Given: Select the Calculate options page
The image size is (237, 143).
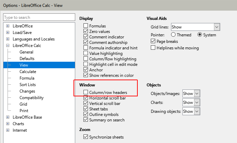Looking at the screenshot, I should coord(28,72).
